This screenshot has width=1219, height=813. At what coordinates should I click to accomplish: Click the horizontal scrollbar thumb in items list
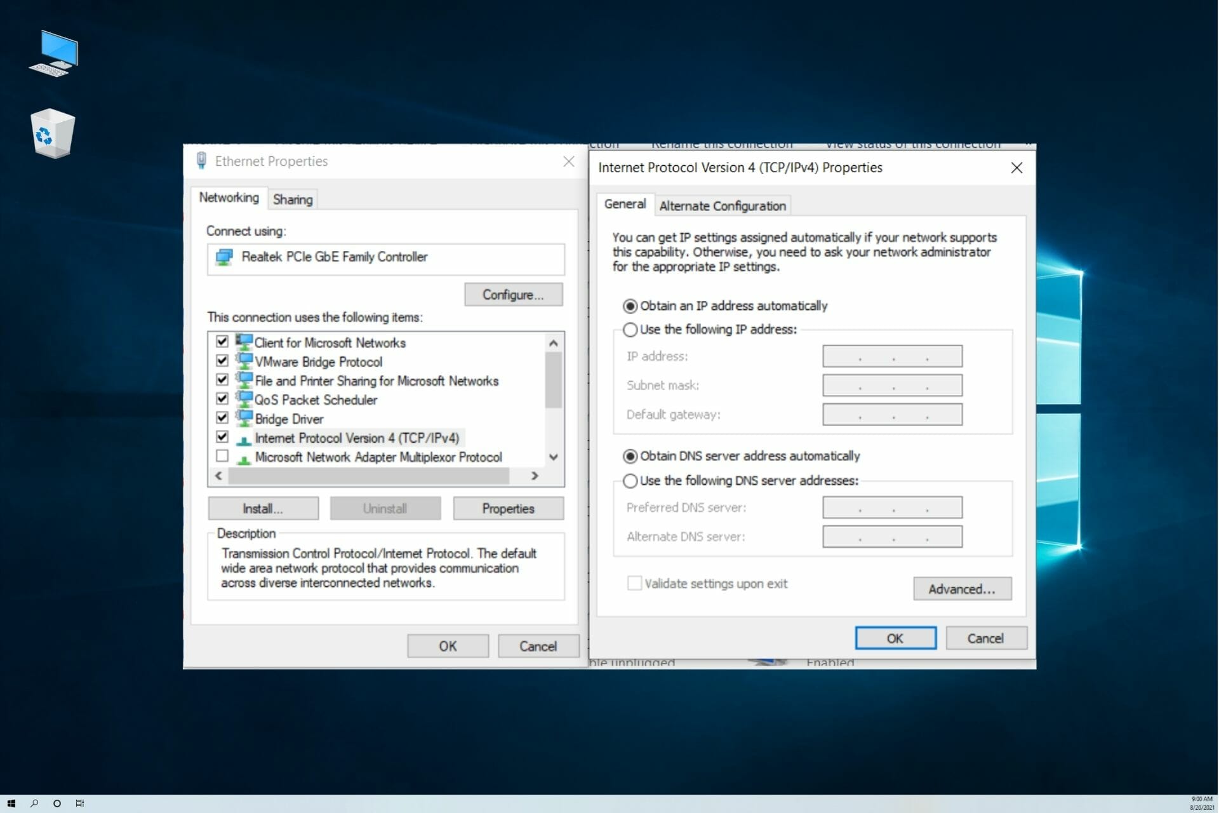tap(368, 476)
